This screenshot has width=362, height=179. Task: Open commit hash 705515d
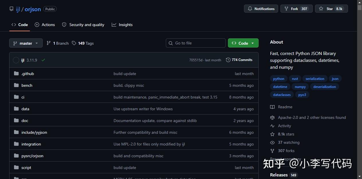196,60
